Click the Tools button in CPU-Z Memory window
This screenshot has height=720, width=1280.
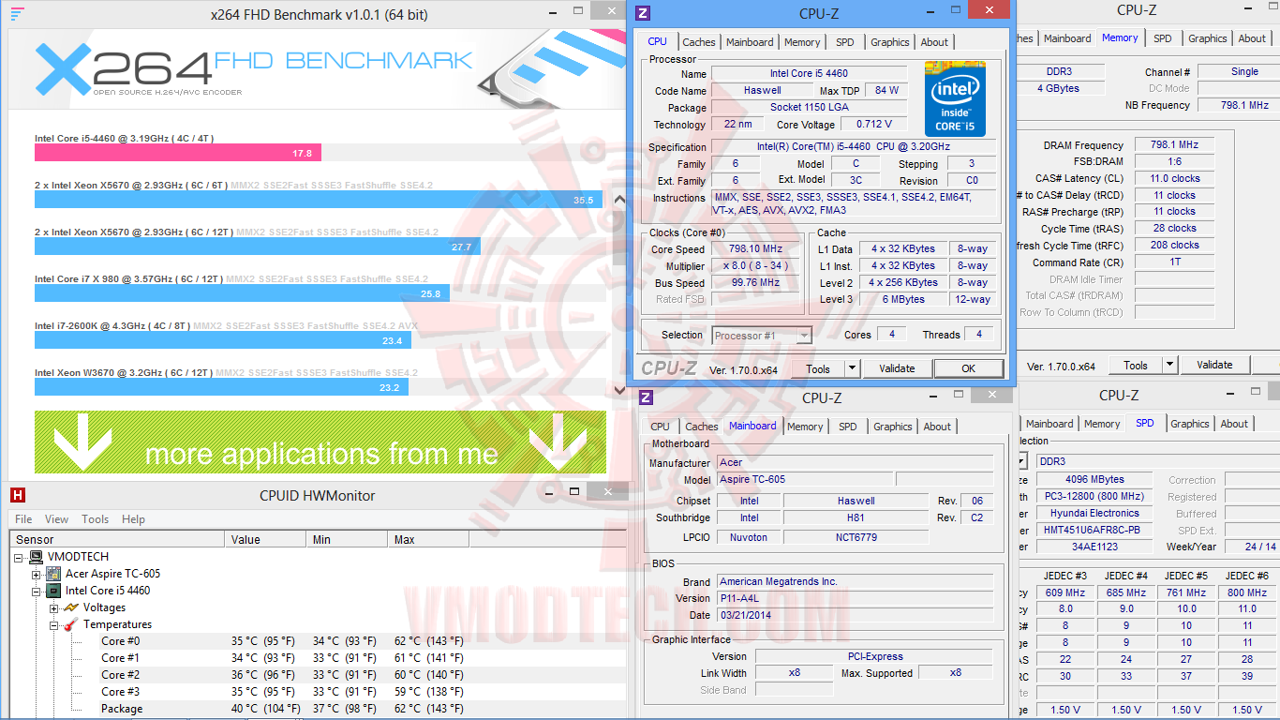click(1136, 365)
